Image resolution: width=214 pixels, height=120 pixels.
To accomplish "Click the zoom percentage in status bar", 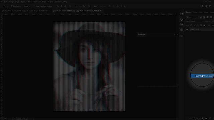I will (x=4, y=119).
